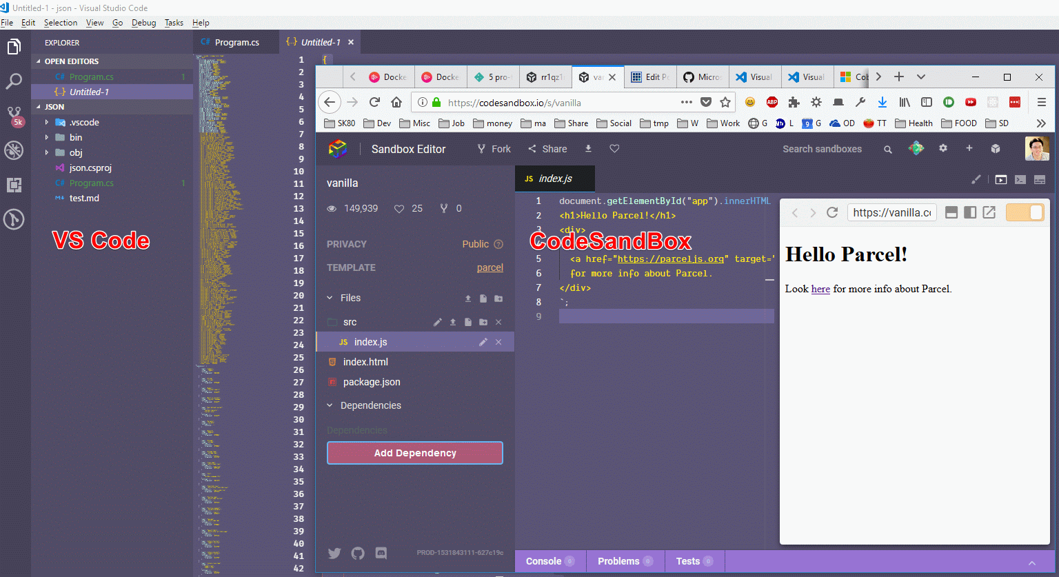Collapse the Dependencies section

330,405
